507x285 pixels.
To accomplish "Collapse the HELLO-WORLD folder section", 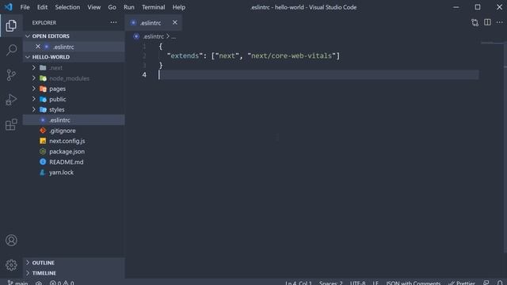I will point(28,57).
